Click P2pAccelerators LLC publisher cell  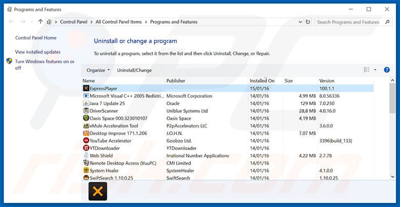tap(187, 126)
